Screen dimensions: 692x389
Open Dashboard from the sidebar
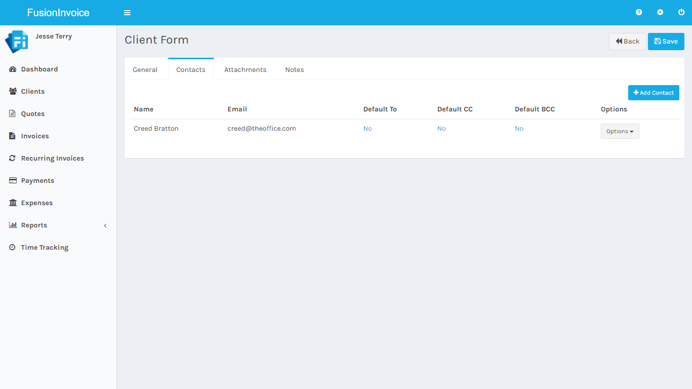point(39,69)
